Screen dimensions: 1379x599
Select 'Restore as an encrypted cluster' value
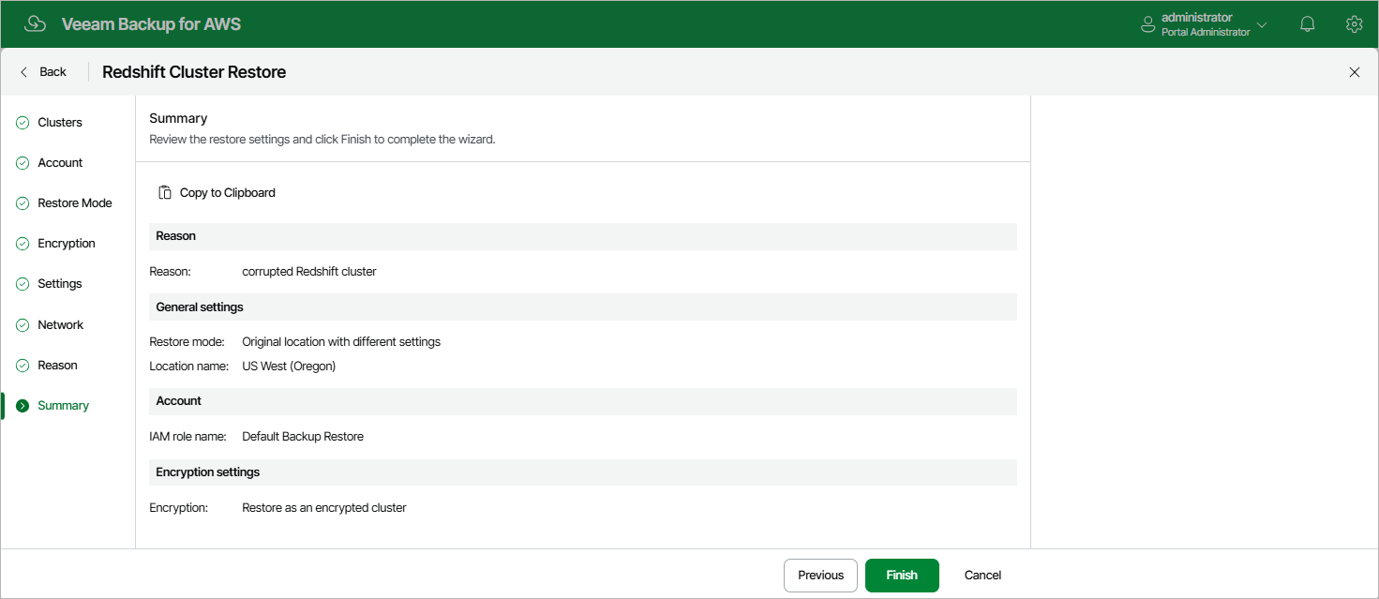(x=324, y=508)
